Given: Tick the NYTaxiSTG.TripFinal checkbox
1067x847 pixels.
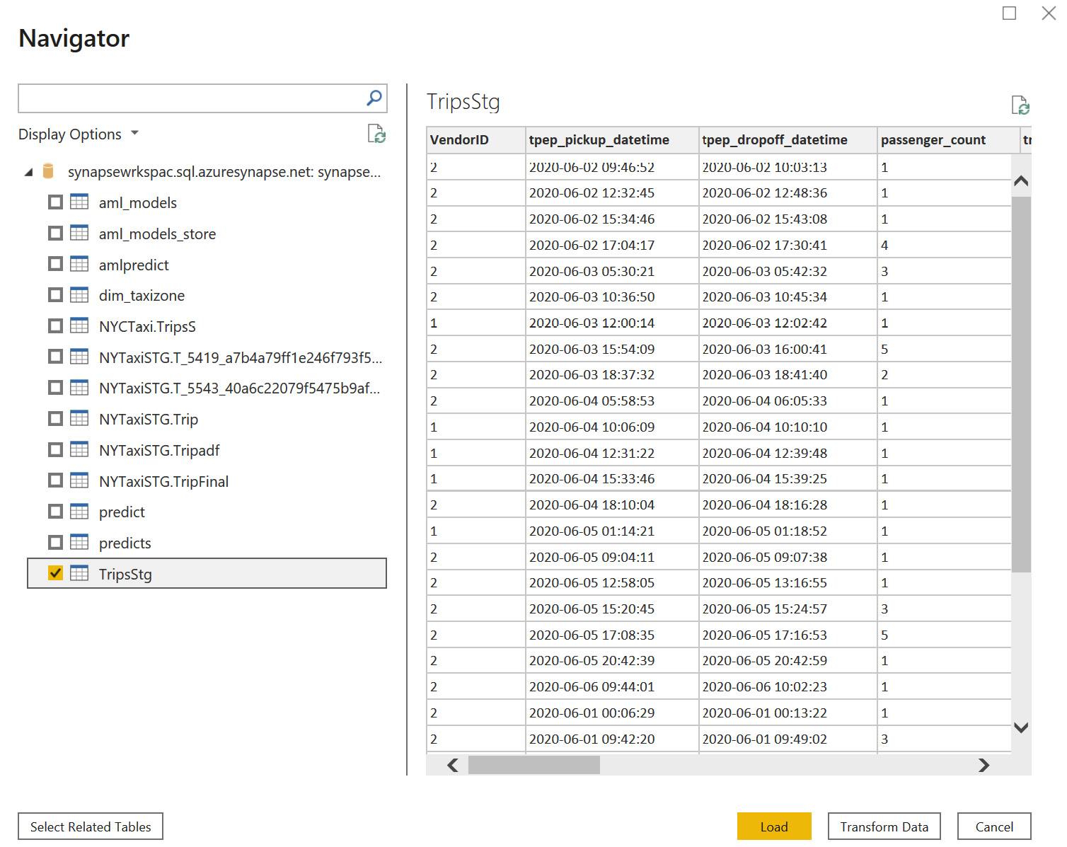Looking at the screenshot, I should tap(55, 480).
